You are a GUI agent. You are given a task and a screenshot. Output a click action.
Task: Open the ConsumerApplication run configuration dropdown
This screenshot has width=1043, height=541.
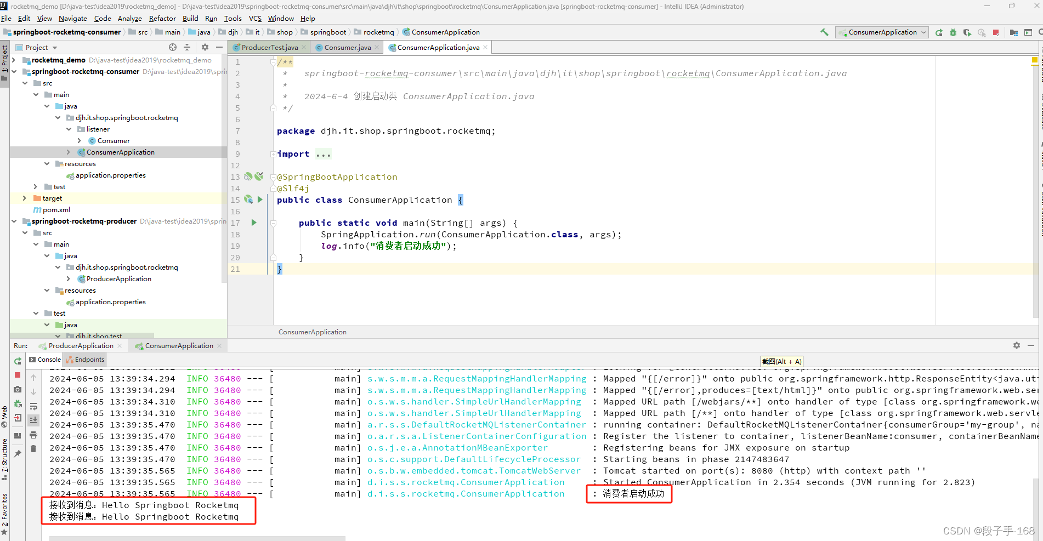pyautogui.click(x=882, y=32)
